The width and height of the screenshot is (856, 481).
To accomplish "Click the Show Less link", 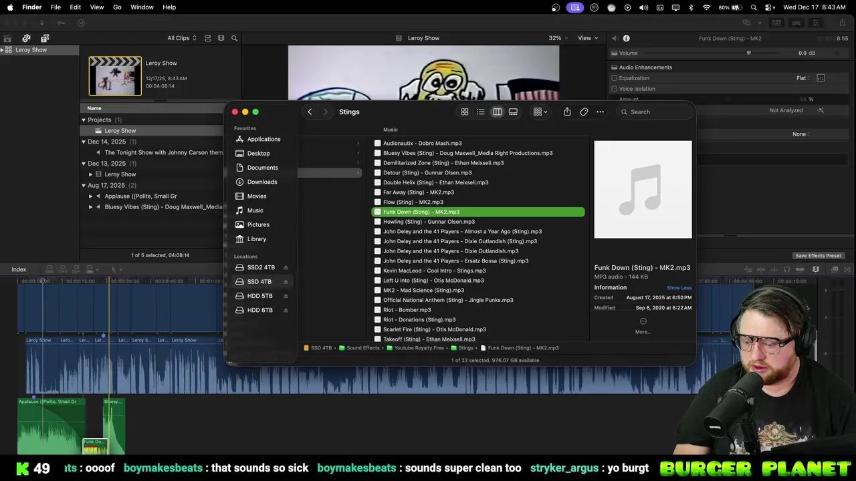I will tap(679, 288).
